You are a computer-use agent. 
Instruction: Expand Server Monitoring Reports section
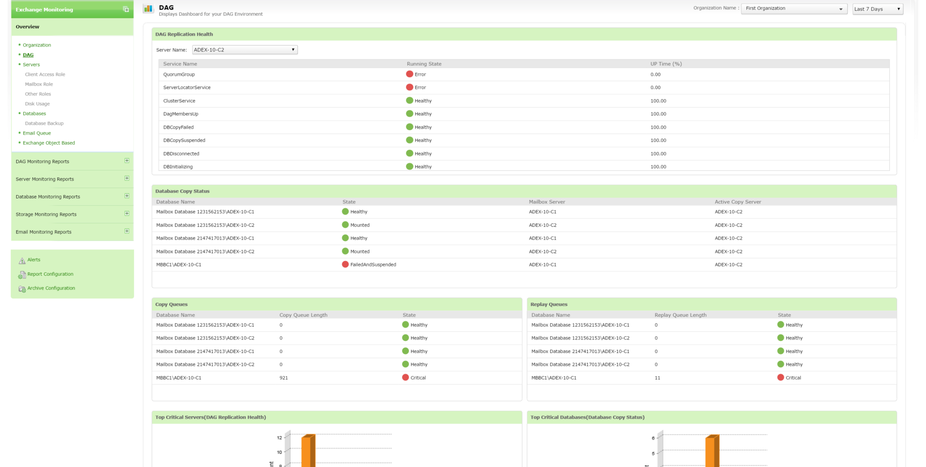(x=127, y=178)
